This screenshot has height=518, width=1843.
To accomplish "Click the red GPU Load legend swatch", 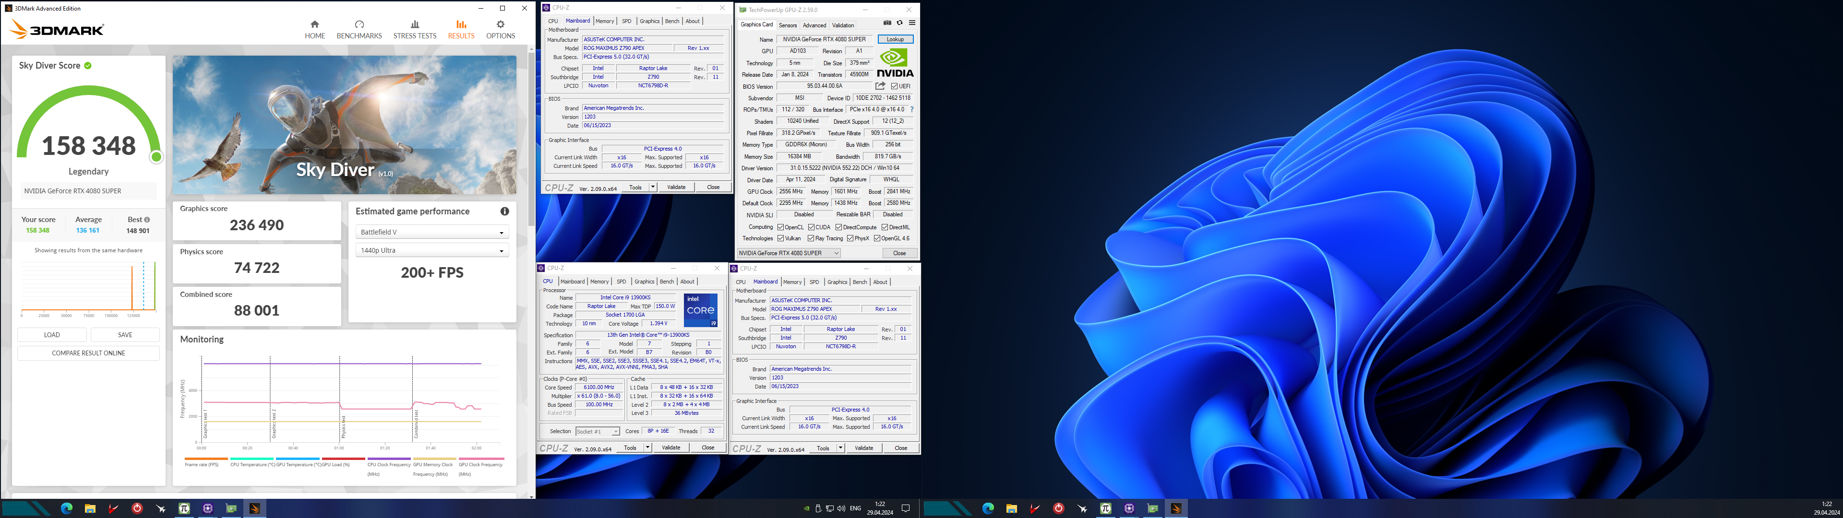I will (x=344, y=459).
